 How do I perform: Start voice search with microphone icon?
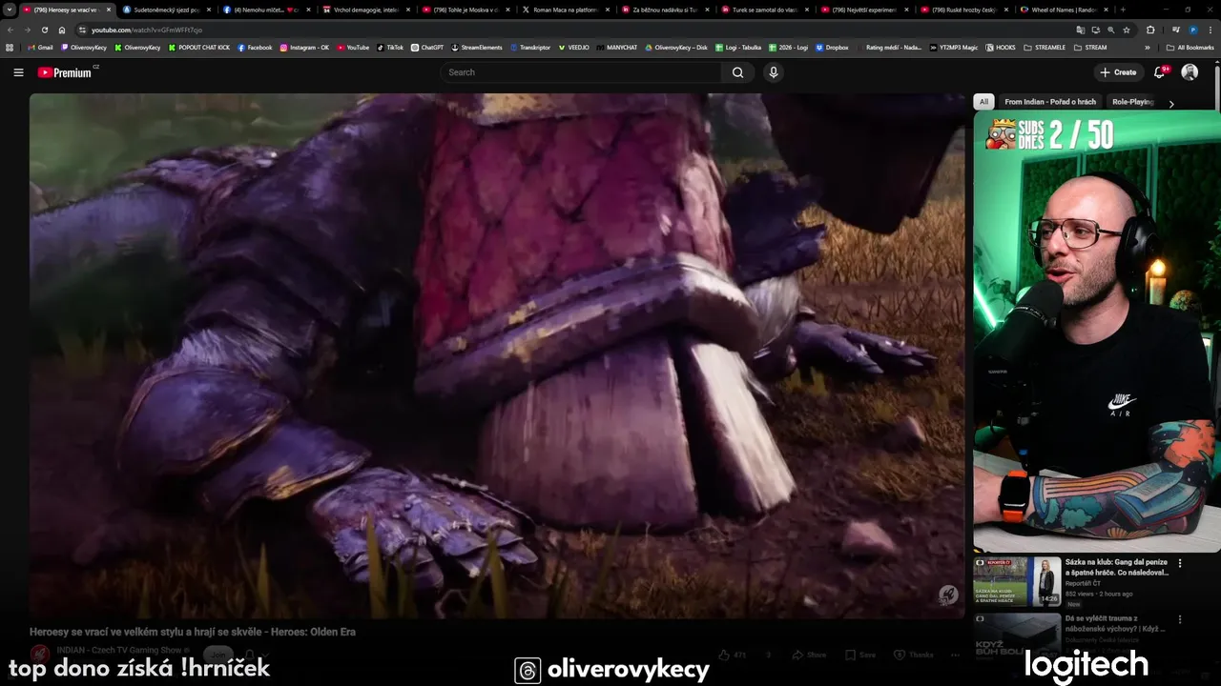point(774,72)
